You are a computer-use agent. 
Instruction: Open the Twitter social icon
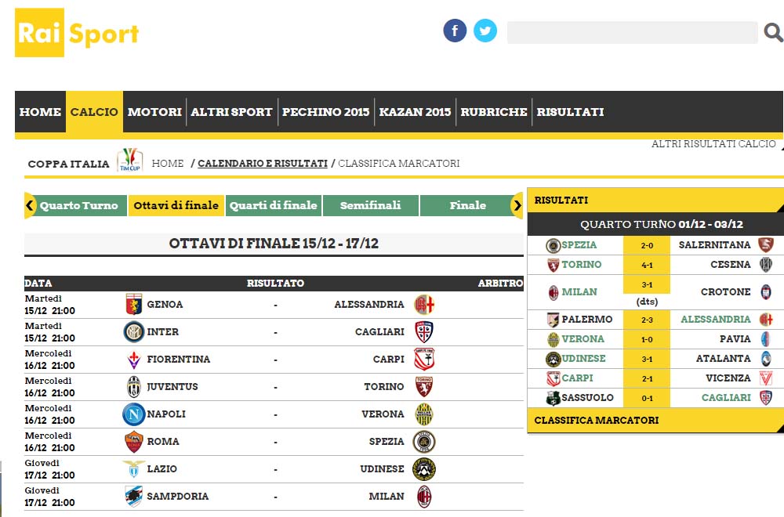[485, 31]
